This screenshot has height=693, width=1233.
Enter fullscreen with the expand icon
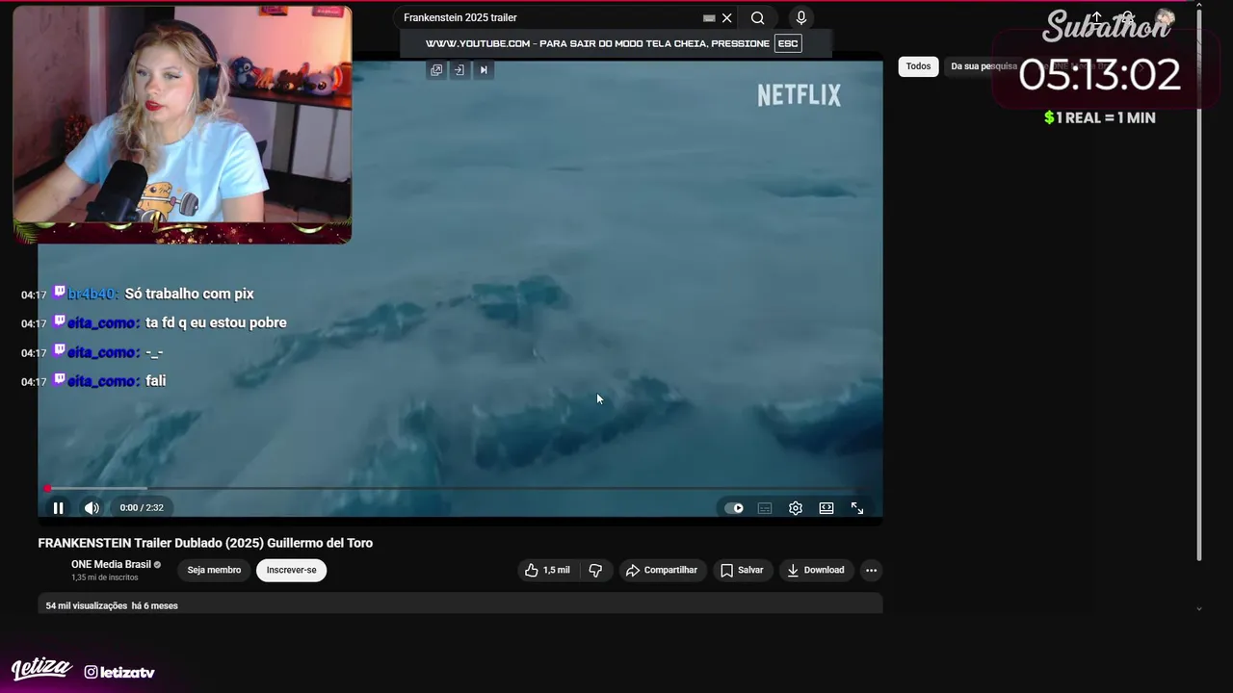tap(857, 508)
